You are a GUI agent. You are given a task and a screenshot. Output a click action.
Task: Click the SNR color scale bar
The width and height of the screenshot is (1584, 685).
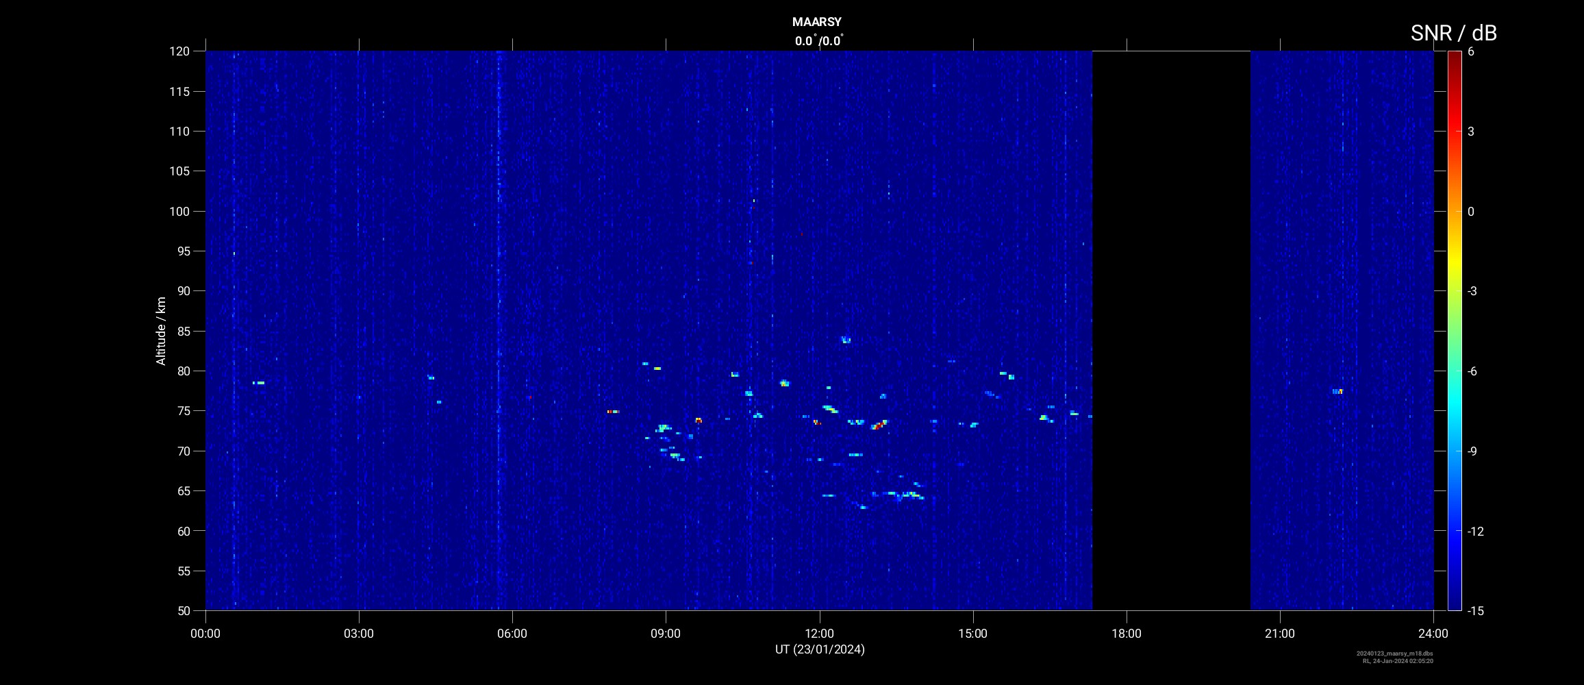point(1455,331)
